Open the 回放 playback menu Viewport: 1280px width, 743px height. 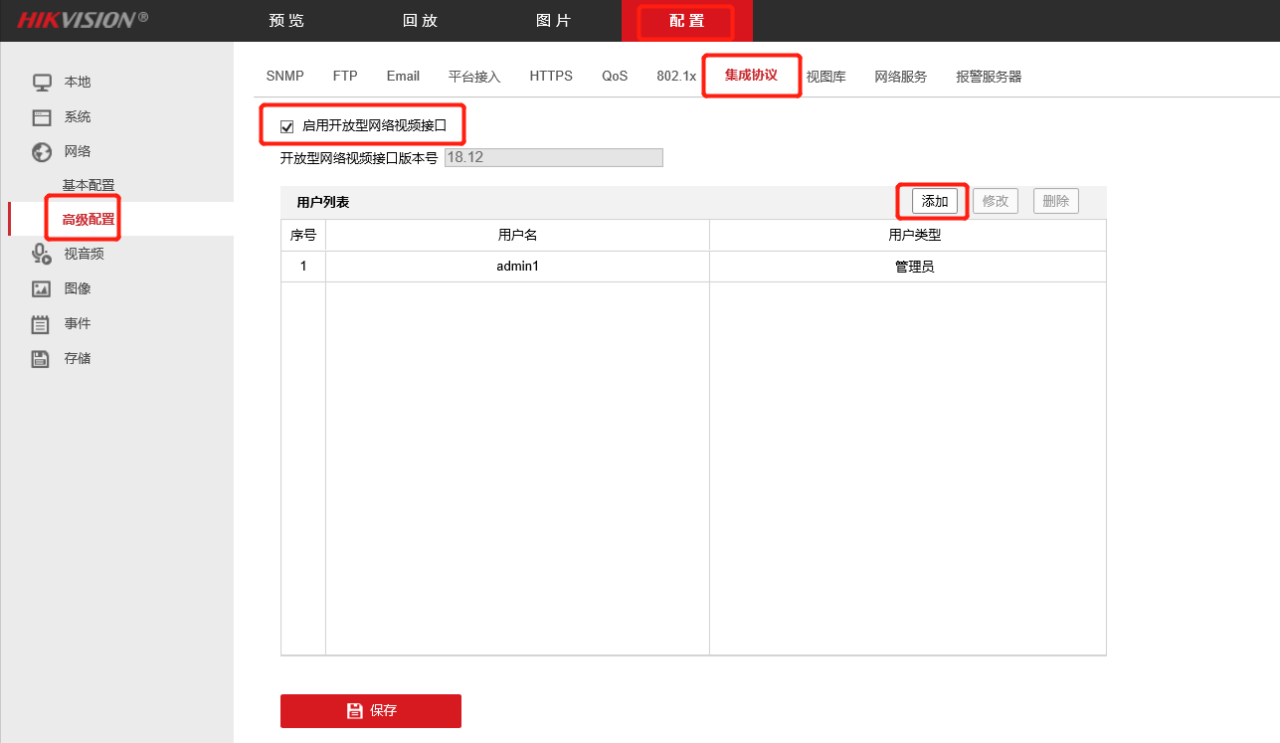point(420,21)
